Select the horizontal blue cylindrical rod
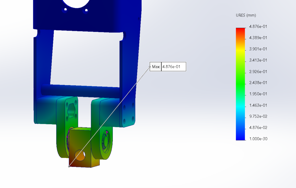Image resolution: width=296 pixels, height=188 pixels. 80,90
